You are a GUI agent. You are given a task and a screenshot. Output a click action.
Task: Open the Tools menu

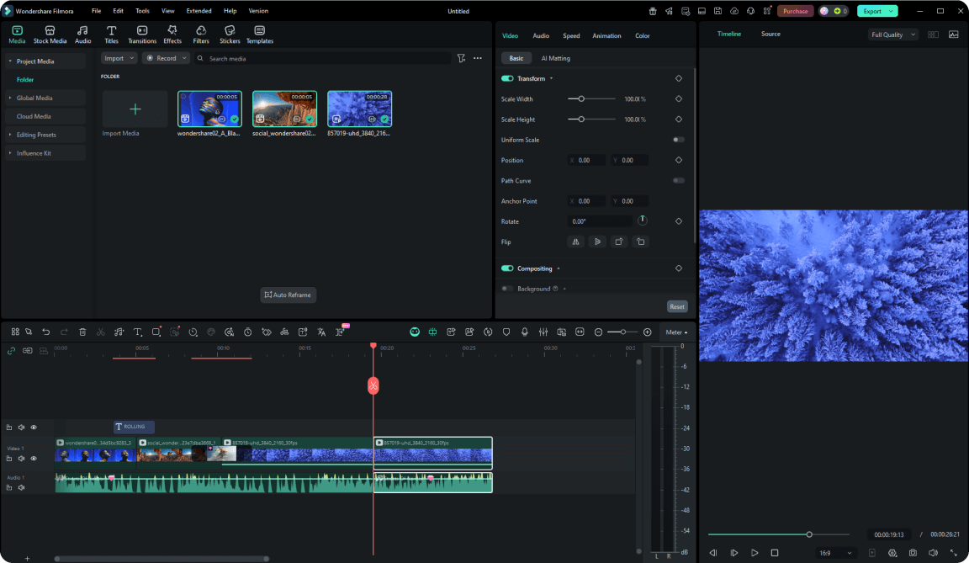[141, 11]
